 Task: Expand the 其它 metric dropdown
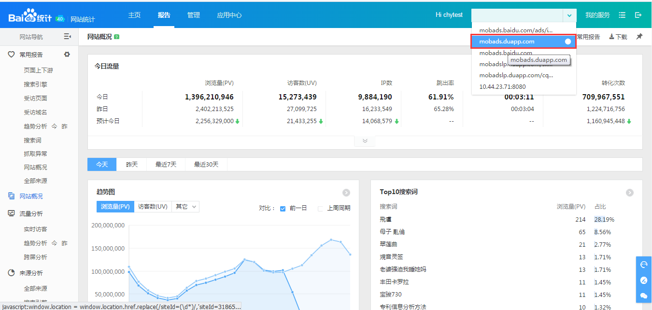point(186,207)
